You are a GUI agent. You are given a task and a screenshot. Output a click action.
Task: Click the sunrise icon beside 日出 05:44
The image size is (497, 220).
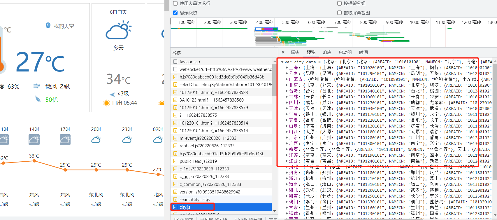tap(106, 103)
